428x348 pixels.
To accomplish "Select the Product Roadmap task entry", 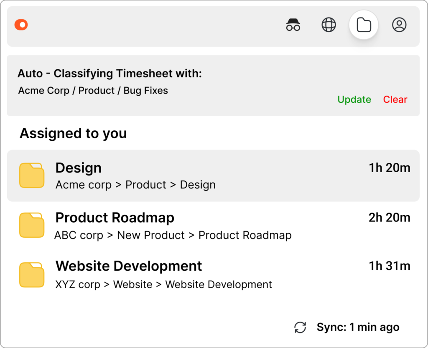I will [167, 225].
